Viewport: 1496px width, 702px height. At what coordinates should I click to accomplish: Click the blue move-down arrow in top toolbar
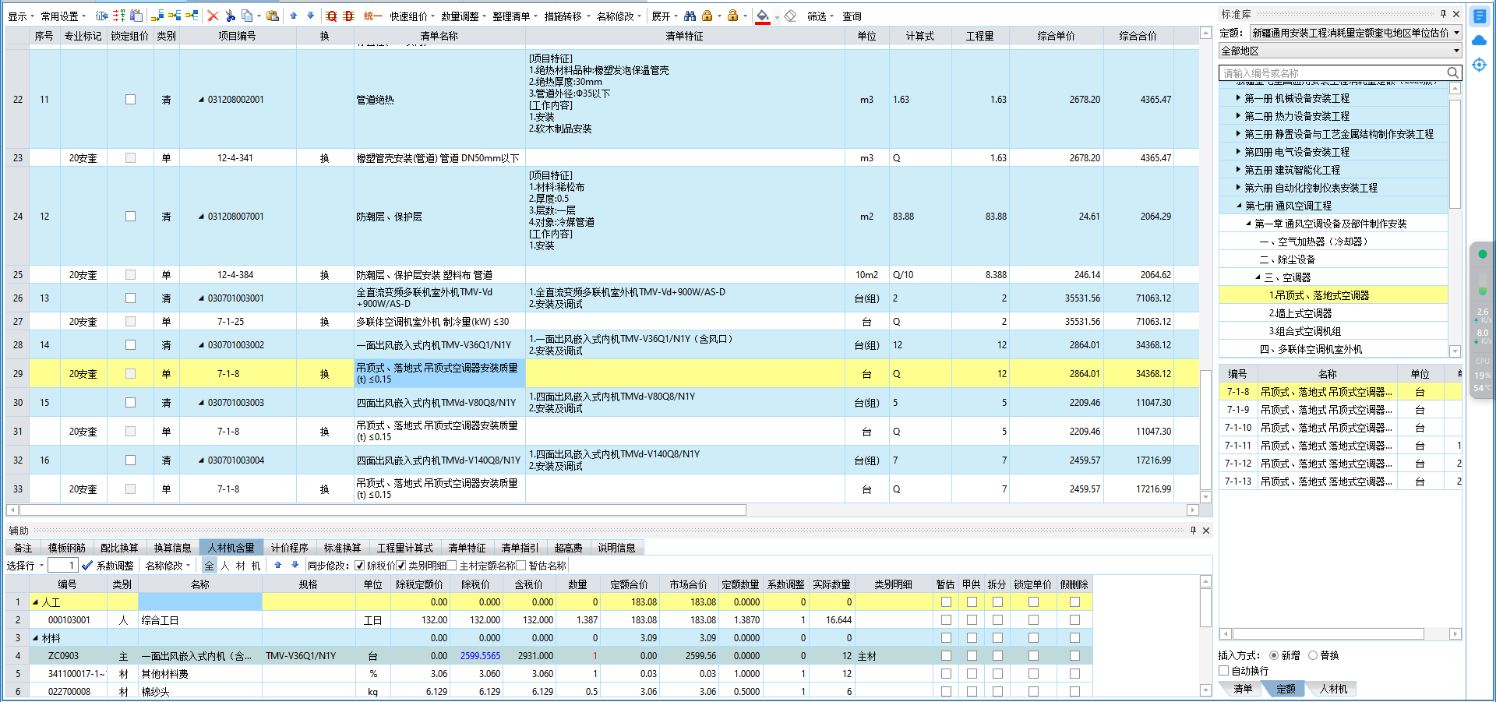tap(310, 16)
